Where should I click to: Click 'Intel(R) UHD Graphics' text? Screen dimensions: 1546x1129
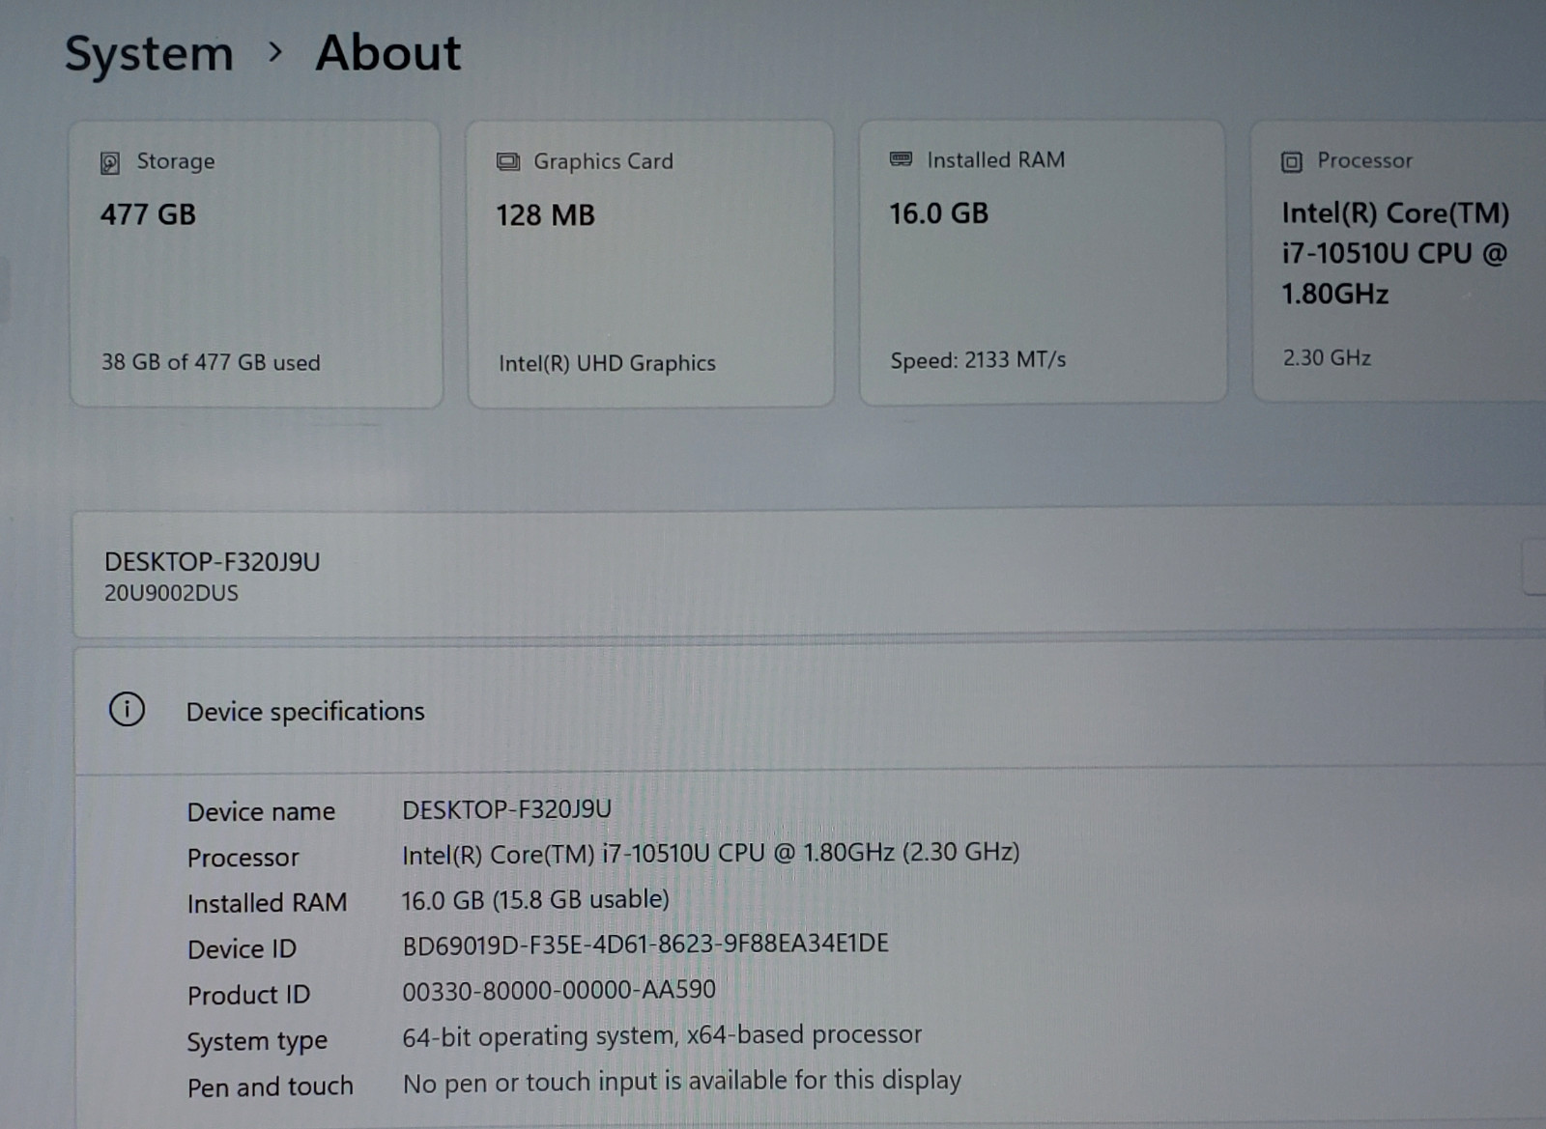tap(607, 363)
